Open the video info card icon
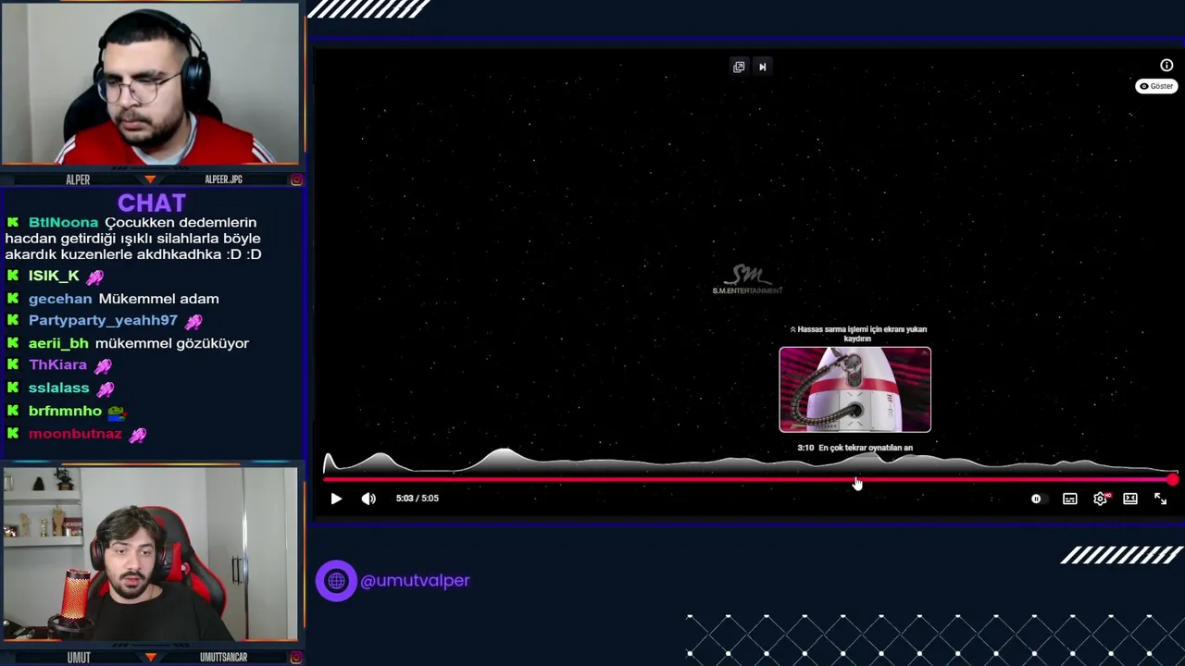This screenshot has height=666, width=1185. pyautogui.click(x=1166, y=66)
